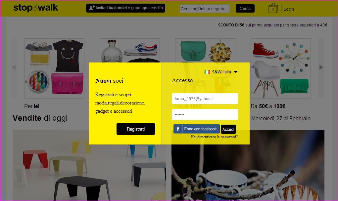This screenshot has width=338, height=201.
Task: Click the Accedi button
Action: pos(228,129)
